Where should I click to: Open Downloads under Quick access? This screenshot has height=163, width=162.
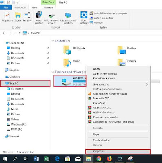(x=15, y=53)
